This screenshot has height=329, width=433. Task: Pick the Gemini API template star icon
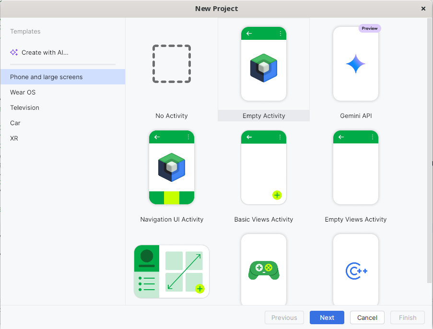click(356, 64)
